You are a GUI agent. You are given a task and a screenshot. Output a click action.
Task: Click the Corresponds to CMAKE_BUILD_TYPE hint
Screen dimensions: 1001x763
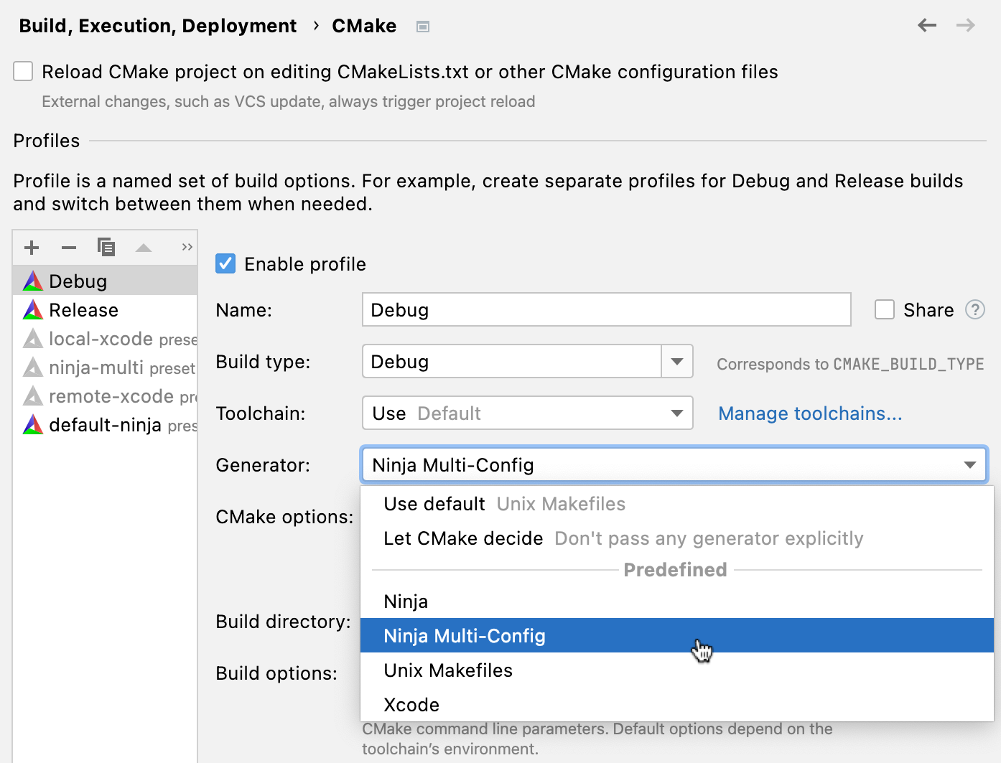coord(850,364)
